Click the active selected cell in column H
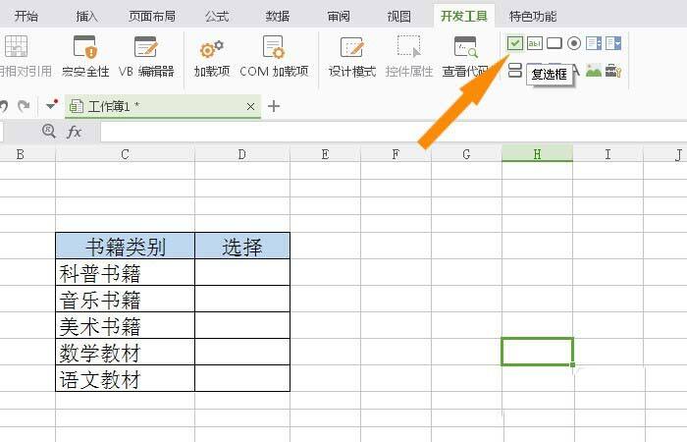Screen dimensions: 687x442 pyautogui.click(x=537, y=352)
